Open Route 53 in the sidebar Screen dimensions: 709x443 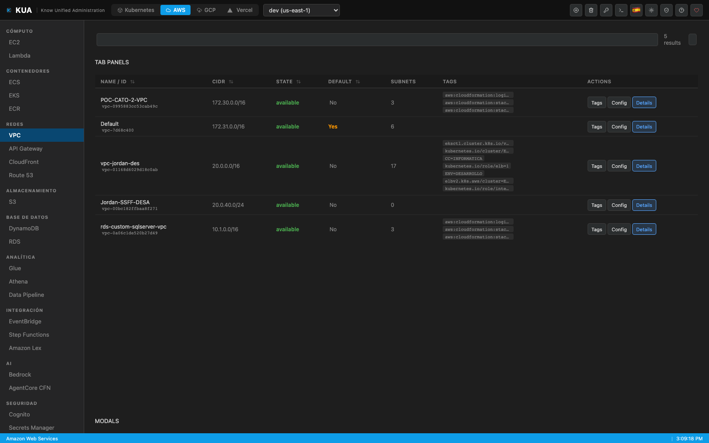[x=42, y=175]
